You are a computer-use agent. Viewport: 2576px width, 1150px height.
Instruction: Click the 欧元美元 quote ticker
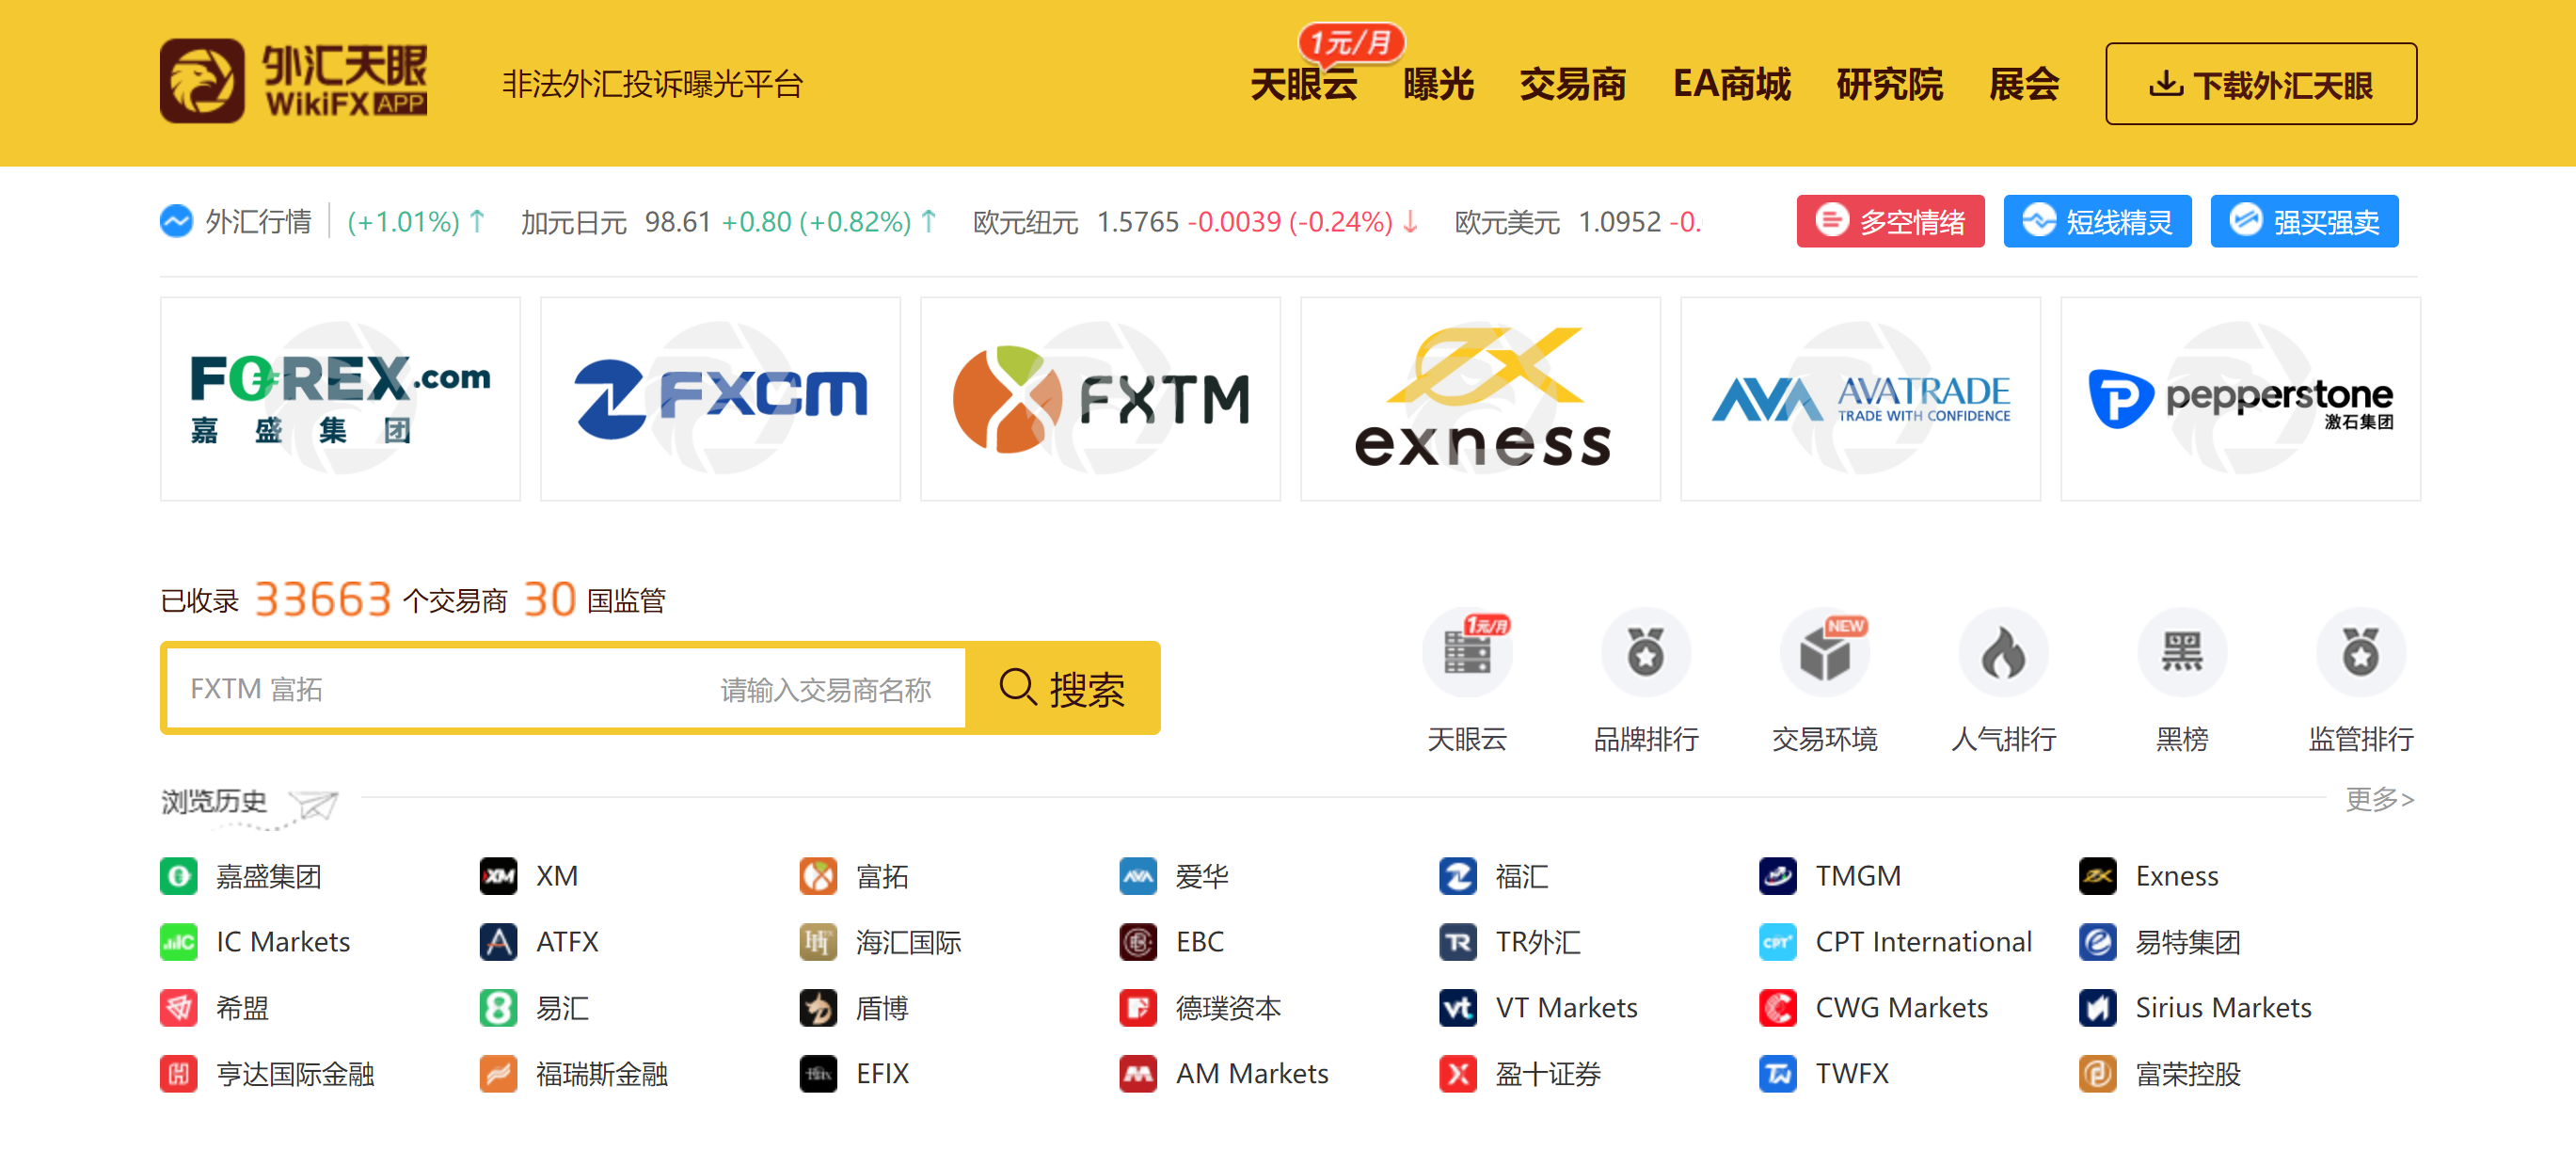point(1577,221)
